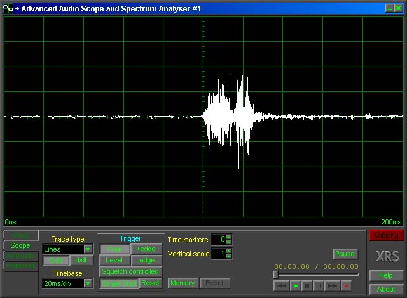Click the 0ns time axis label

[10, 222]
